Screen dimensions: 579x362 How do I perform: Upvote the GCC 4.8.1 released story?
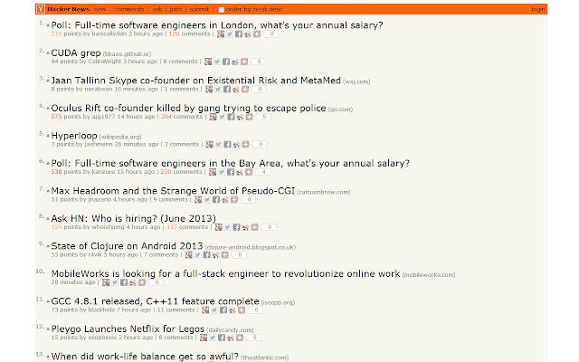(x=48, y=301)
